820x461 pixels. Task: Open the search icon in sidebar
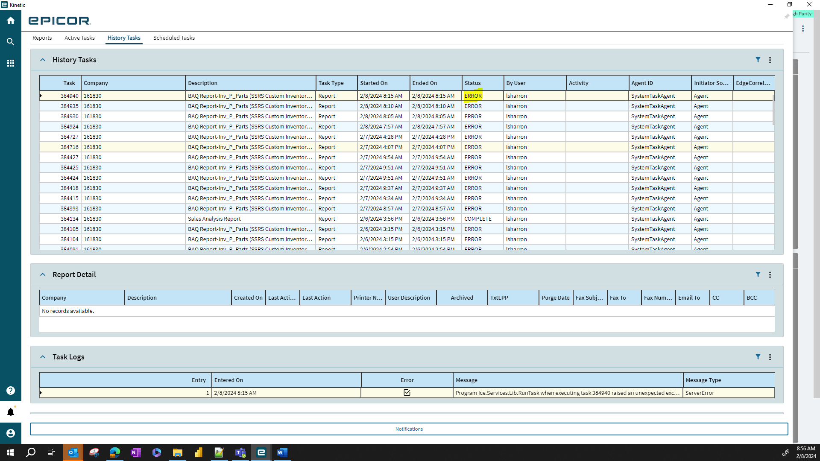[x=11, y=42]
